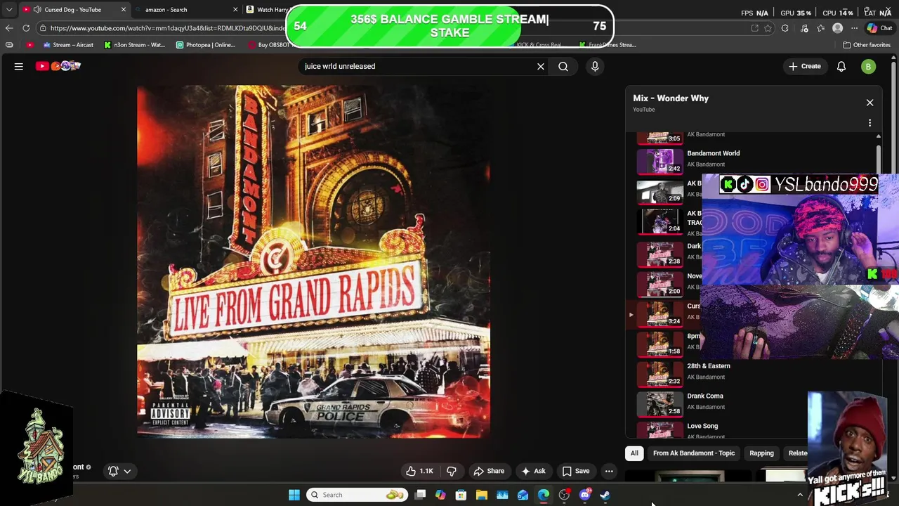Open File Explorer from the taskbar
This screenshot has width=899, height=506.
coord(481,495)
